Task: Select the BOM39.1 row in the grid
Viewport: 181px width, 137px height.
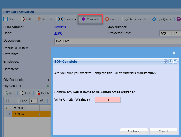Action: point(25,114)
